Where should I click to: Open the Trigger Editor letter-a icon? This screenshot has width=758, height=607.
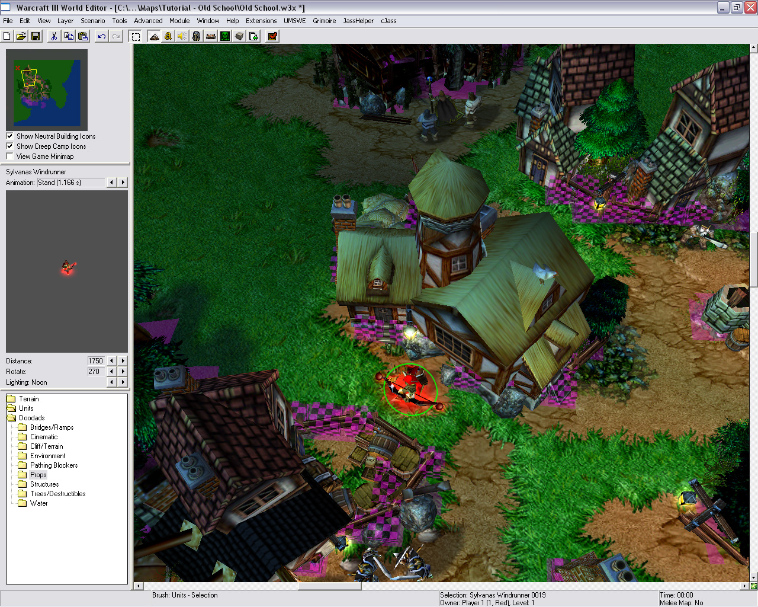[x=168, y=36]
